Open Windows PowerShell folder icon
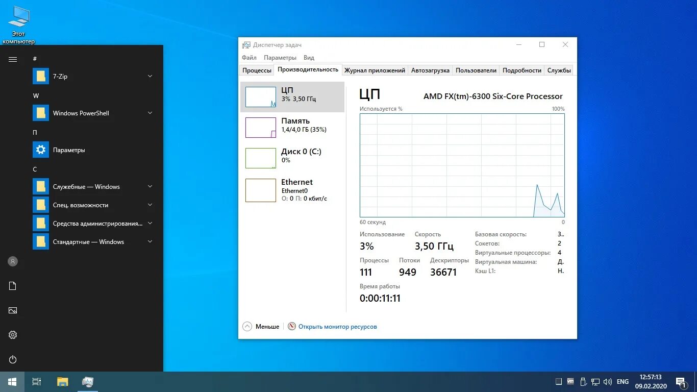The image size is (697, 392). coord(41,113)
